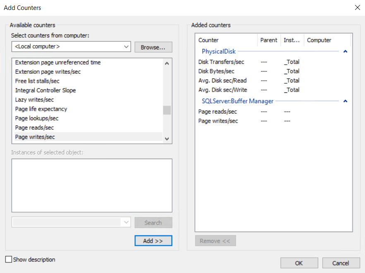The height and width of the screenshot is (273, 365).
Task: Click the Browse... button
Action: click(154, 47)
